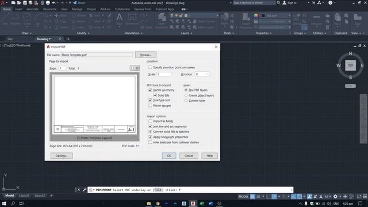Expand the Properties panel
The width and height of the screenshot is (368, 207).
click(x=263, y=33)
